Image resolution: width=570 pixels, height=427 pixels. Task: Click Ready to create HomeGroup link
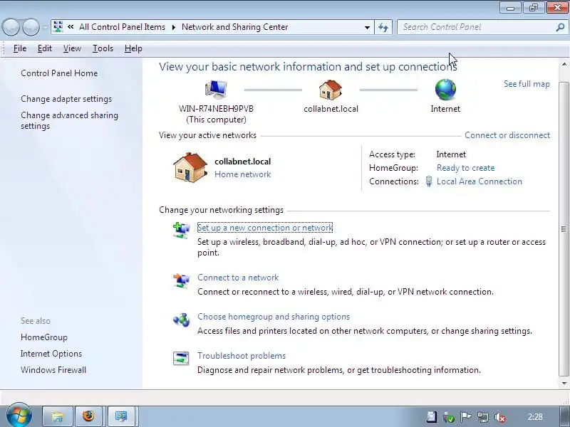tap(465, 168)
